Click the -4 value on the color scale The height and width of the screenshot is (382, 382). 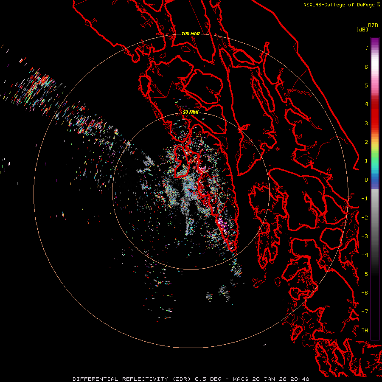(x=365, y=255)
